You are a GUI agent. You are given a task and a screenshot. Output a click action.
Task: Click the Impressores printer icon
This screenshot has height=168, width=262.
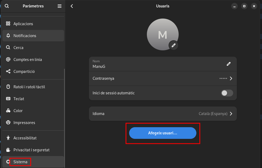[x=8, y=123]
